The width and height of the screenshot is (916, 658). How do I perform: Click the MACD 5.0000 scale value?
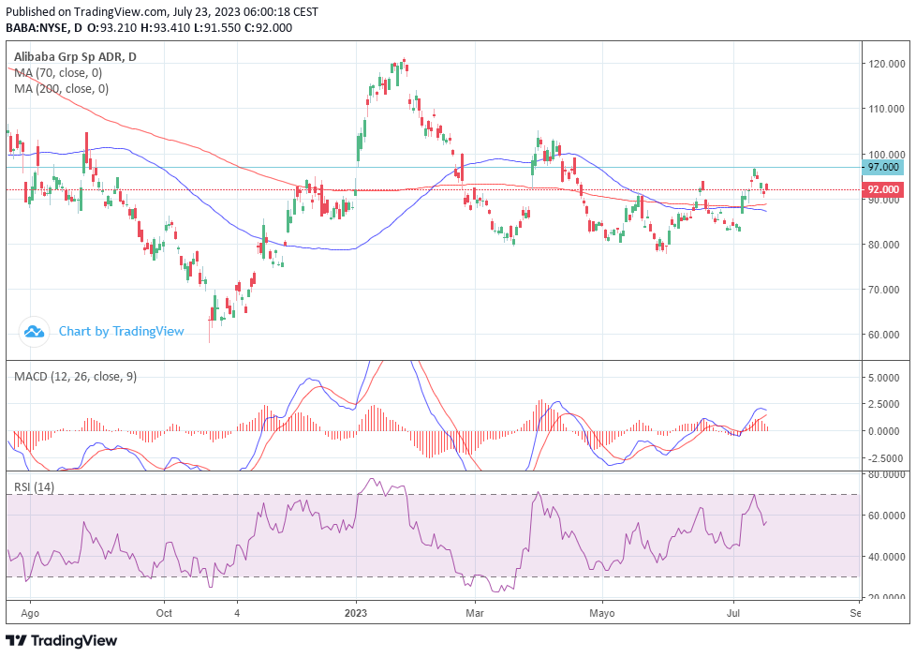pos(884,378)
